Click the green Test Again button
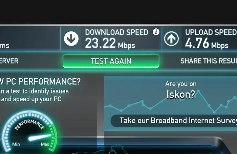The width and height of the screenshot is (237, 154). [111, 61]
